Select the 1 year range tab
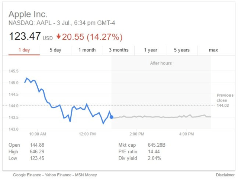 (x=151, y=50)
